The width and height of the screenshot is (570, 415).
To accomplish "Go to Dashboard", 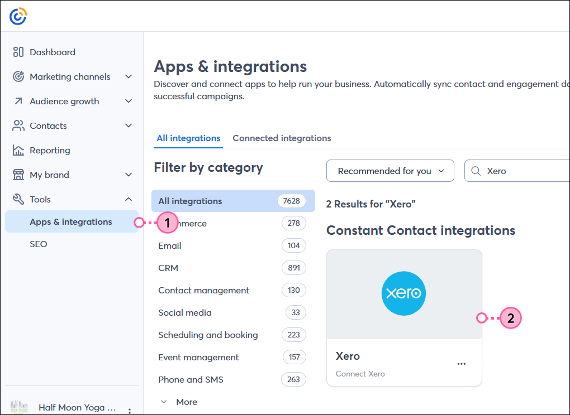I will [53, 52].
